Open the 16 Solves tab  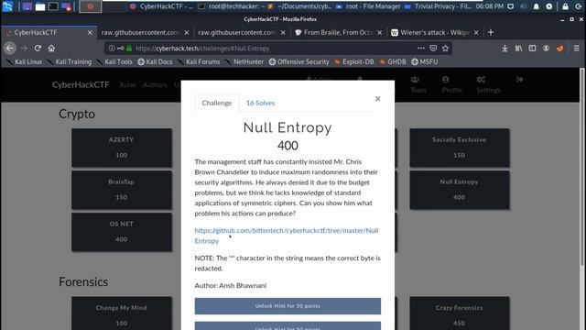(x=260, y=103)
